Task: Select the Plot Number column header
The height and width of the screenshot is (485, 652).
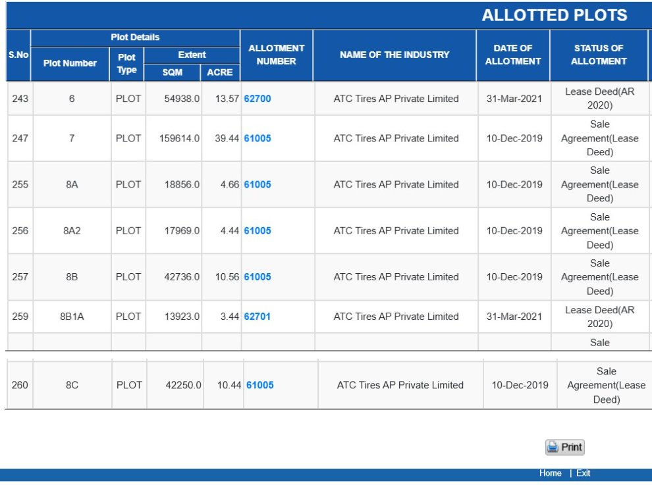Action: click(70, 63)
